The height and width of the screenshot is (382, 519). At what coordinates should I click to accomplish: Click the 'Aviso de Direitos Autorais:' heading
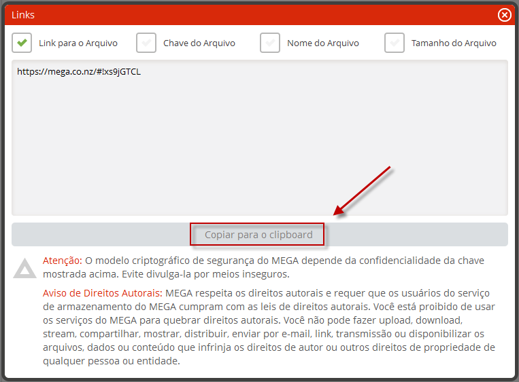pyautogui.click(x=102, y=292)
